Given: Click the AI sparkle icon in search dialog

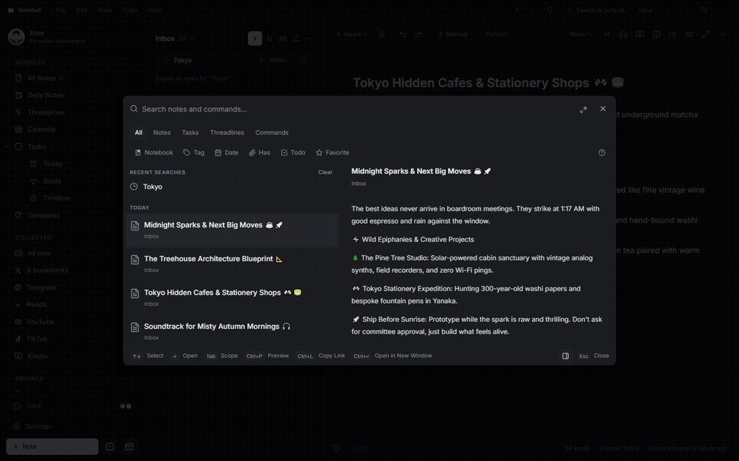Looking at the screenshot, I should [x=584, y=109].
